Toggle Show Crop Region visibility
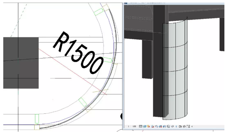 point(164,126)
